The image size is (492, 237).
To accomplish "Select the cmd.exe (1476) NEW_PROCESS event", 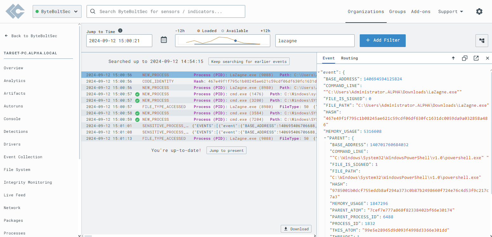I will (x=199, y=94).
